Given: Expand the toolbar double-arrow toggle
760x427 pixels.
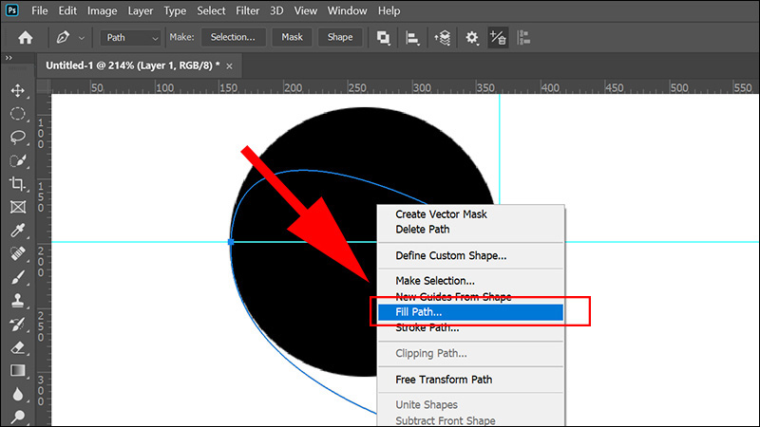Looking at the screenshot, I should pyautogui.click(x=9, y=58).
